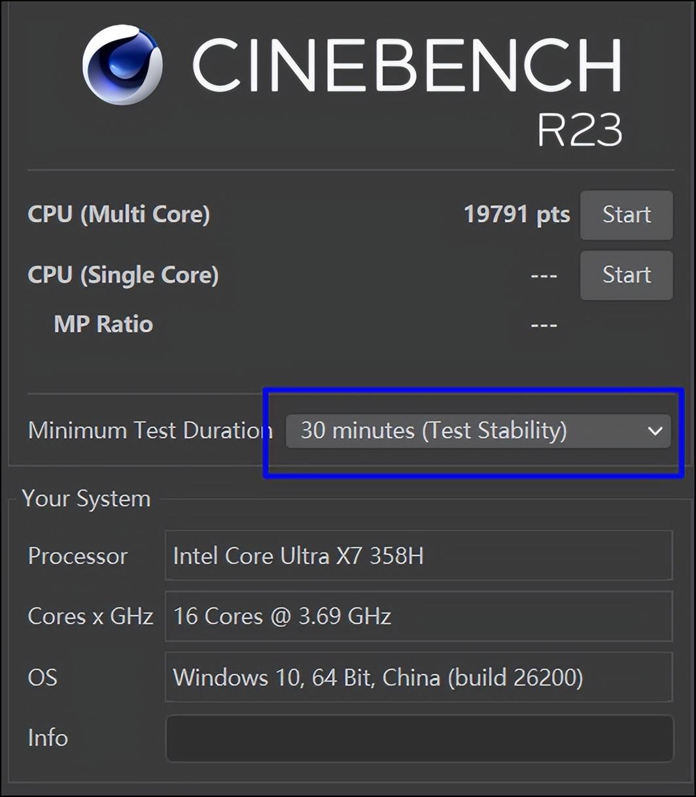Click the 16 Cores @ 3.69 GHz field
The width and height of the screenshot is (696, 797).
click(419, 616)
